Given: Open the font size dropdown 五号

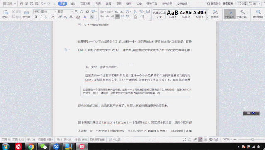Looking at the screenshot, I should coord(72,12).
